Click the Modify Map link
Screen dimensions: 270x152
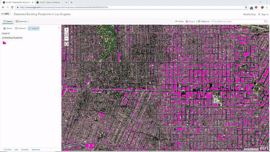(x=249, y=14)
